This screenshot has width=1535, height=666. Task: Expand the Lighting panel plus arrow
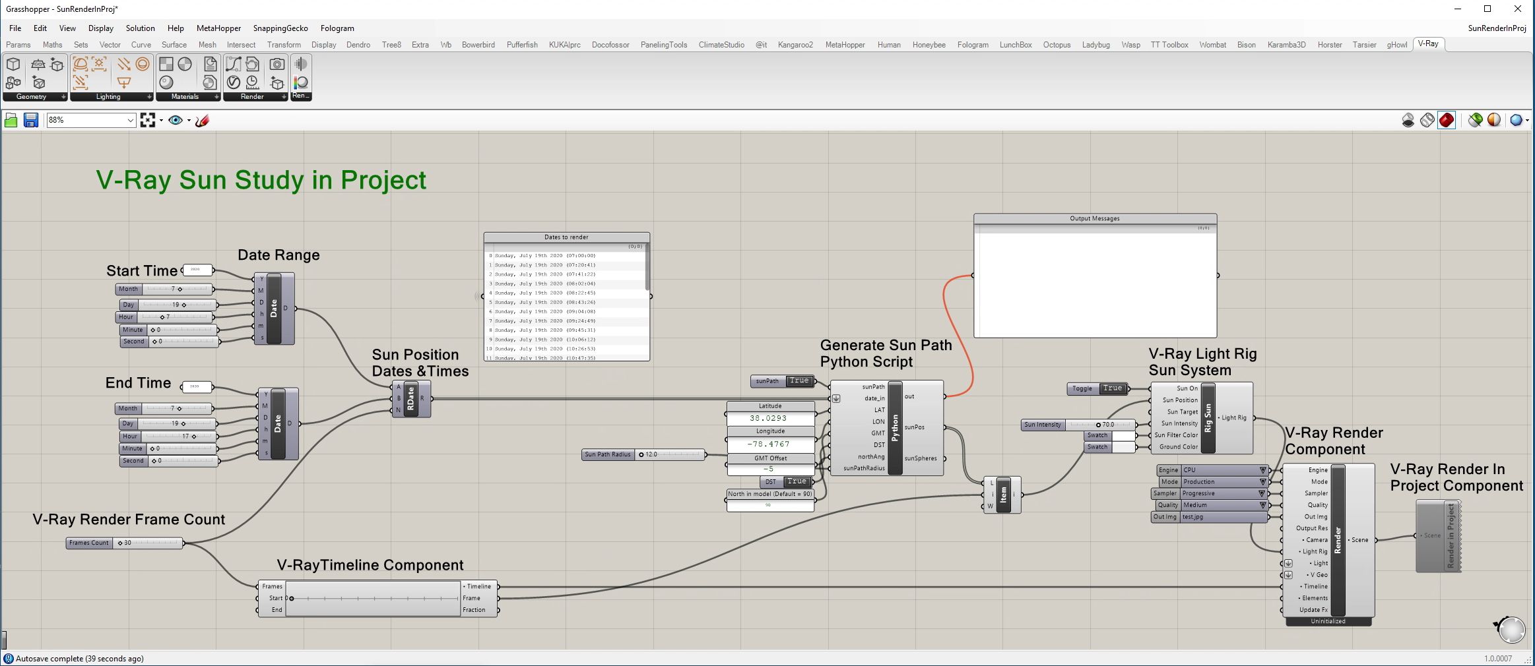149,97
